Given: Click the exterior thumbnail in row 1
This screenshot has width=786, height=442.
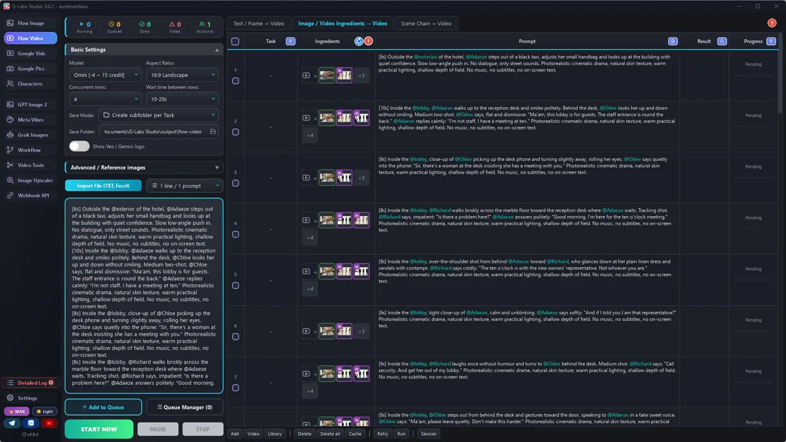Looking at the screenshot, I should pos(327,76).
